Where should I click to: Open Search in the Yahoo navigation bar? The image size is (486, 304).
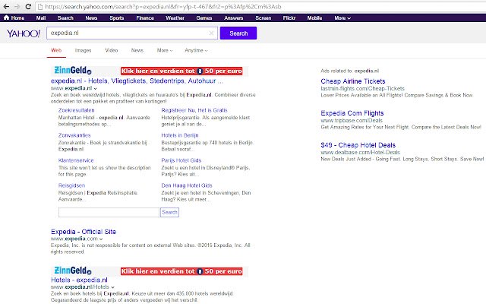coord(65,18)
